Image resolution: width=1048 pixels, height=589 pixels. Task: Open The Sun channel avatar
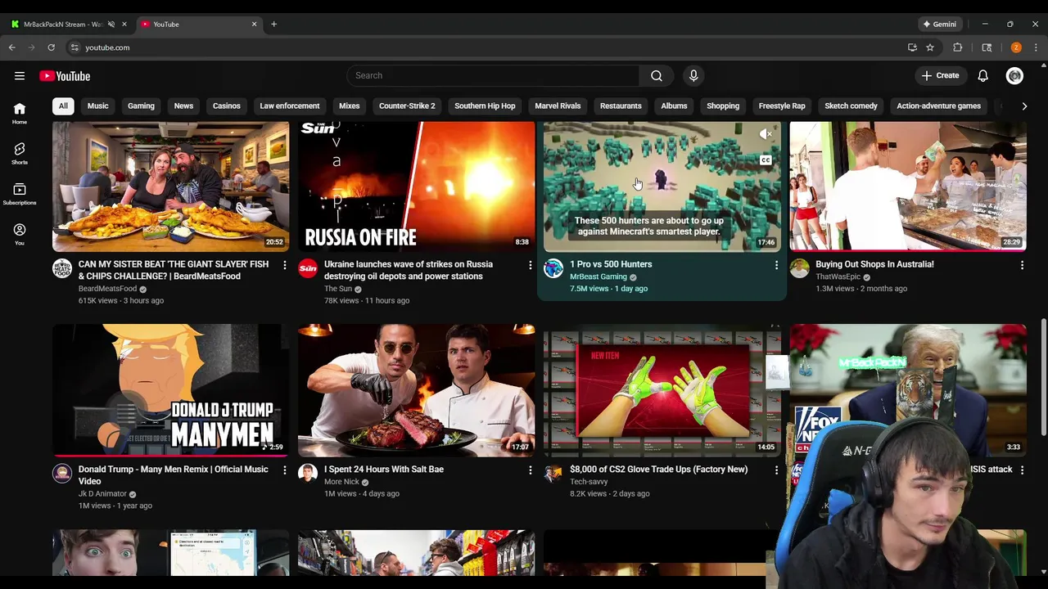[x=308, y=268]
